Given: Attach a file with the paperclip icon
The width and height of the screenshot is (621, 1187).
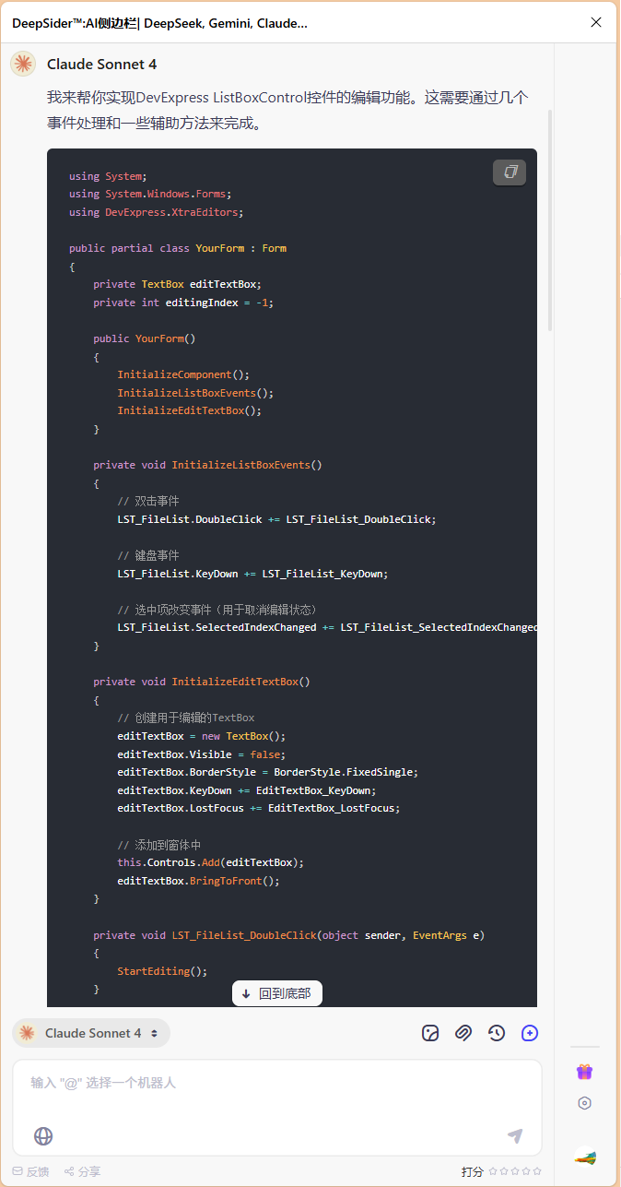Looking at the screenshot, I should pyautogui.click(x=463, y=1033).
